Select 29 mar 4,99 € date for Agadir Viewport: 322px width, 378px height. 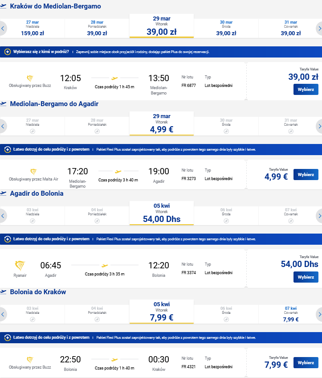coord(162,123)
